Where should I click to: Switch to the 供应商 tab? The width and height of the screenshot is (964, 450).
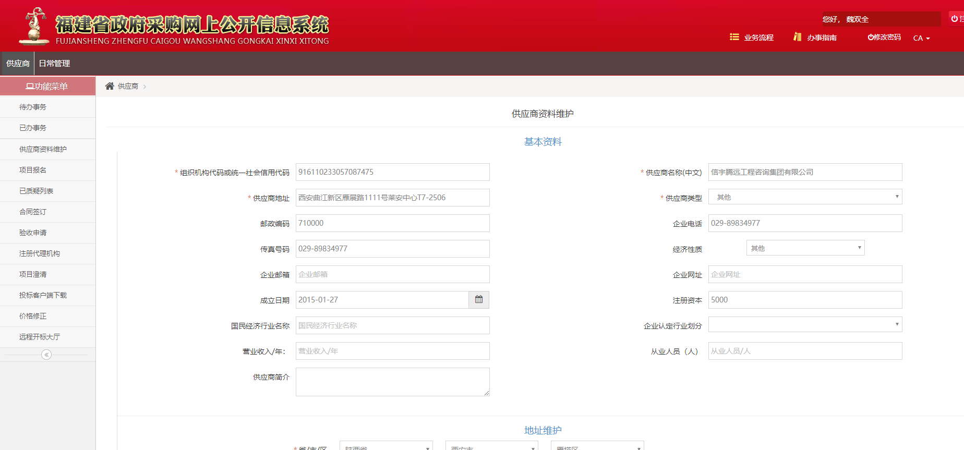[18, 64]
